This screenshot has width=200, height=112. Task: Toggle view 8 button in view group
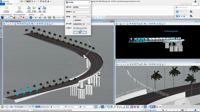(48, 107)
